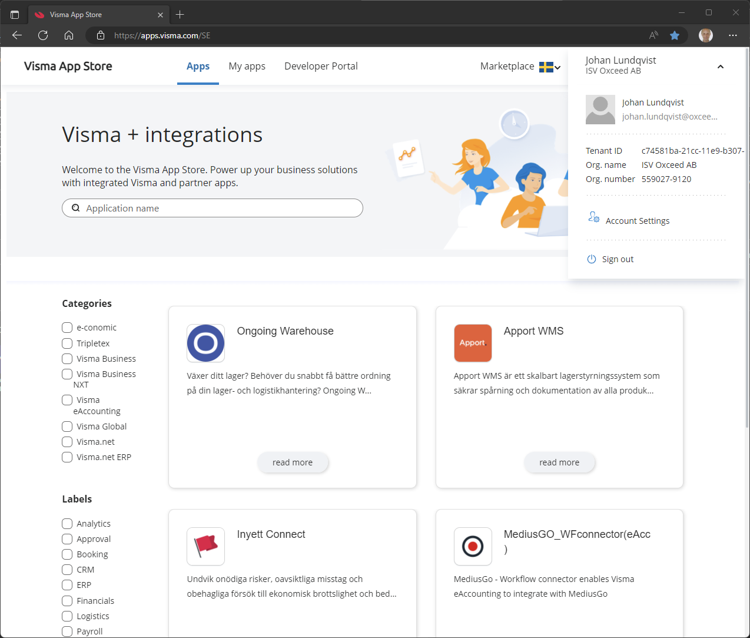Click read more under Apport WMS
The image size is (750, 638).
pos(559,462)
